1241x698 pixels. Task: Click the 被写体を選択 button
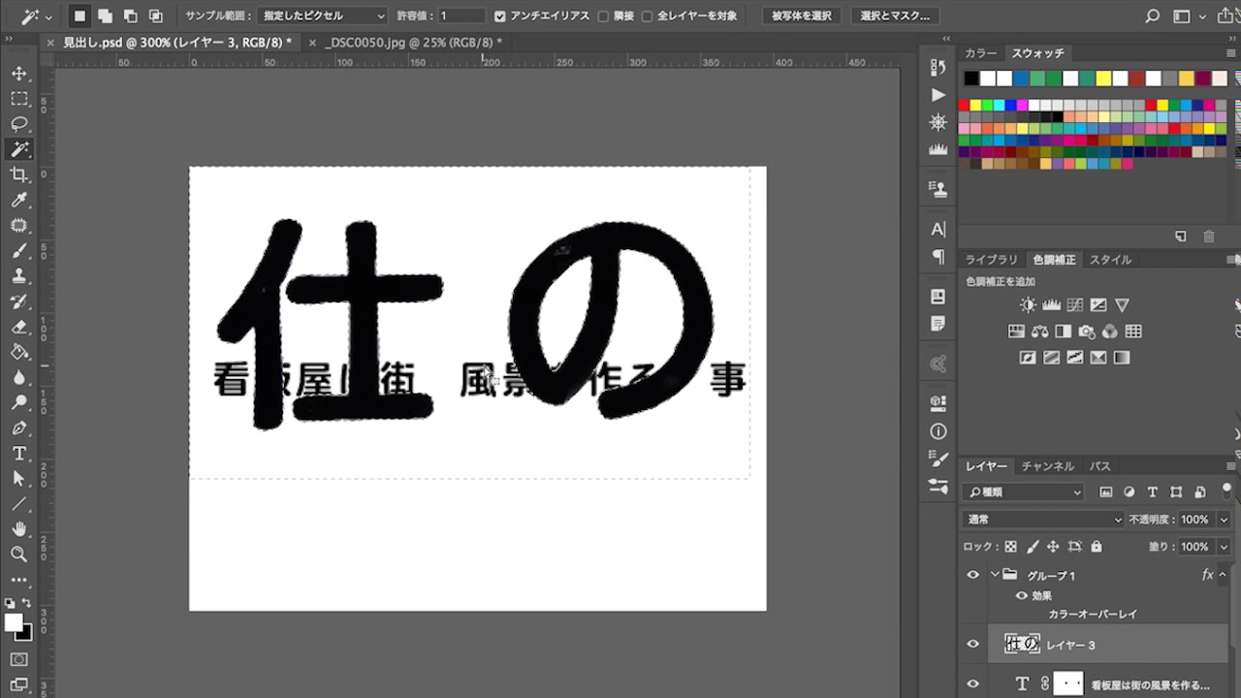pos(802,16)
